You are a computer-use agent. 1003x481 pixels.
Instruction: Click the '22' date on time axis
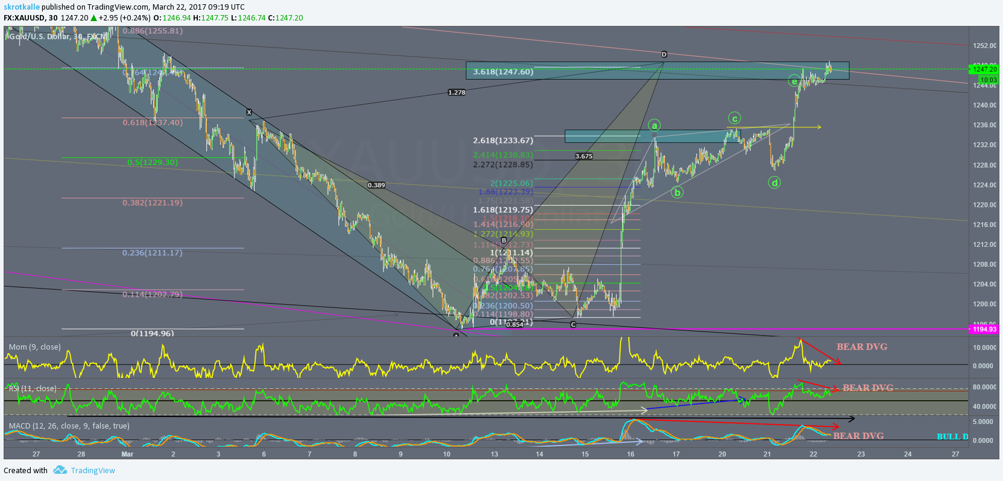813,454
